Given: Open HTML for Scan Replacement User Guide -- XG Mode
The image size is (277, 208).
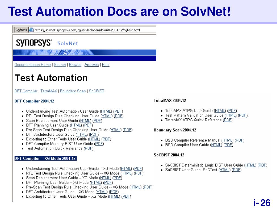Looking at the screenshot, I should click(105, 178).
